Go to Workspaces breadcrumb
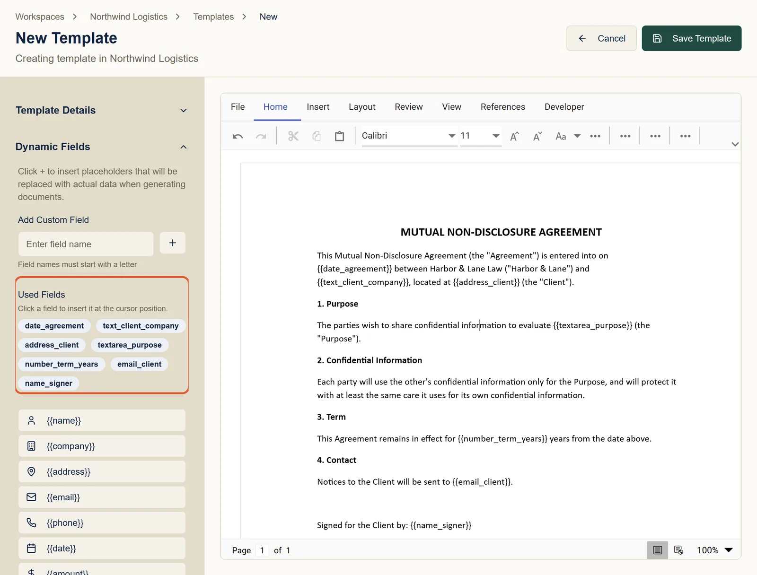This screenshot has height=575, width=757. [x=40, y=17]
